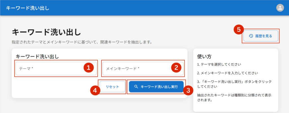This screenshot has width=289, height=113.
Task: Click the キーワード洗い出し title in the top bar
Action: pyautogui.click(x=28, y=8)
